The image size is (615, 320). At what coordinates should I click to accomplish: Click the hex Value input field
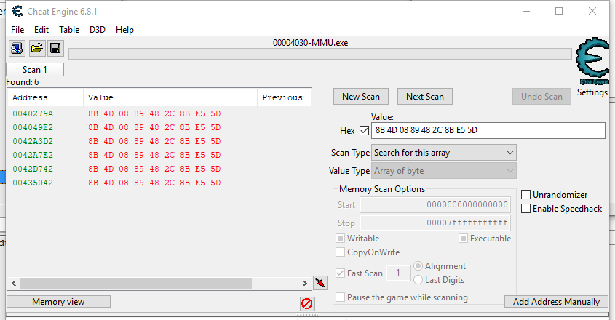[x=488, y=131]
